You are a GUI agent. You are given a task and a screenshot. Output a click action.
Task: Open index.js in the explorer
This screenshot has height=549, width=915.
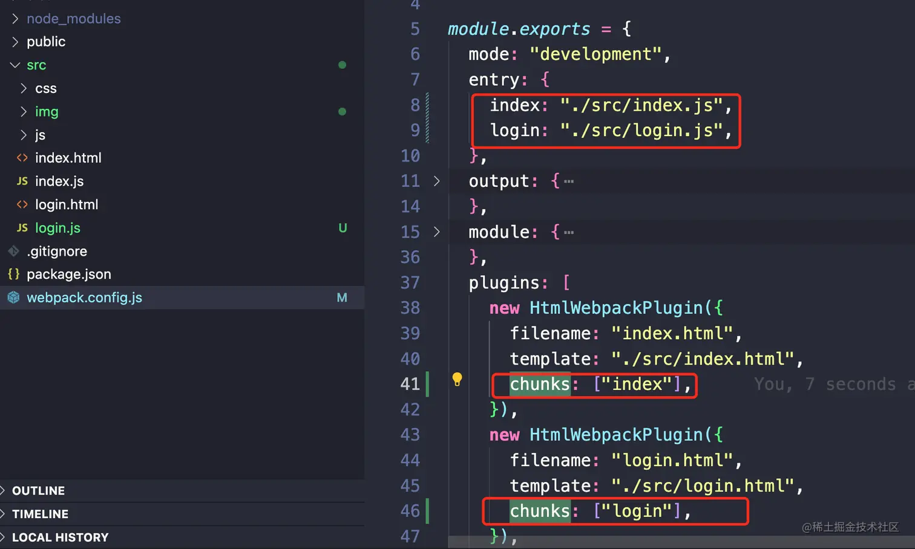(59, 181)
